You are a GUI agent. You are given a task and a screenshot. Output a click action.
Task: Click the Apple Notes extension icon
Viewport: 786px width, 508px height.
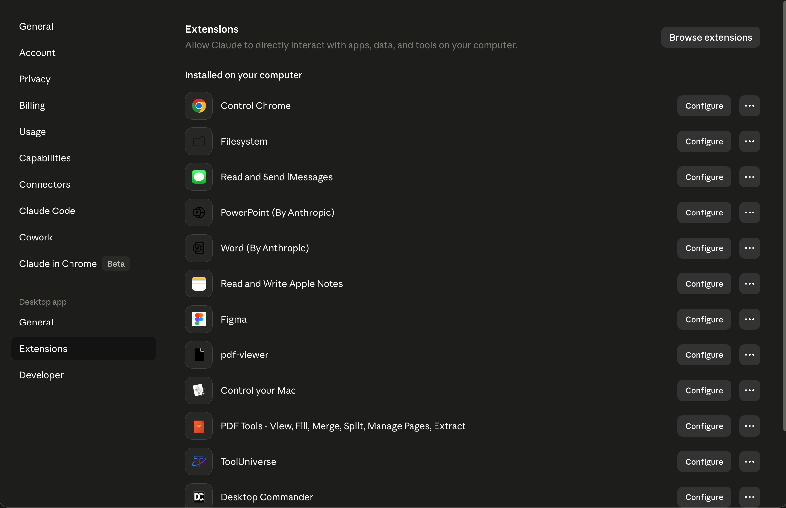[x=199, y=284]
